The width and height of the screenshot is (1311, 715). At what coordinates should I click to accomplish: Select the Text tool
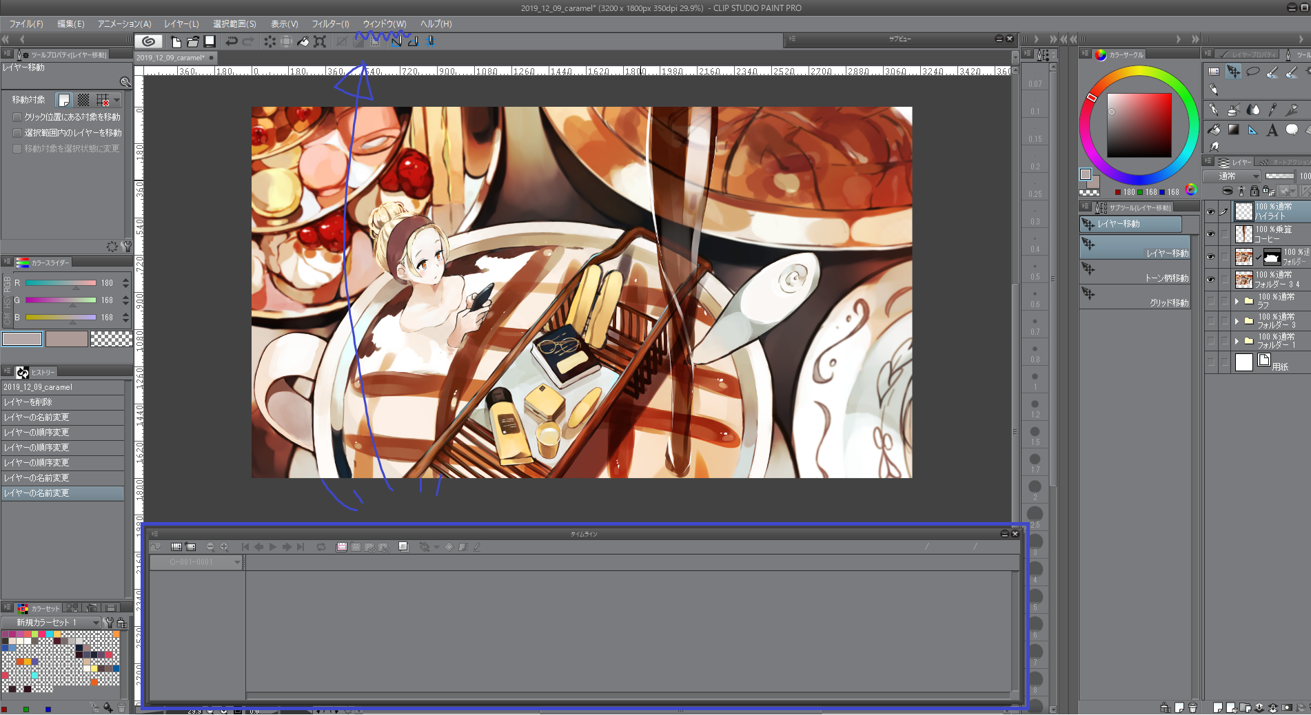pyautogui.click(x=1272, y=129)
